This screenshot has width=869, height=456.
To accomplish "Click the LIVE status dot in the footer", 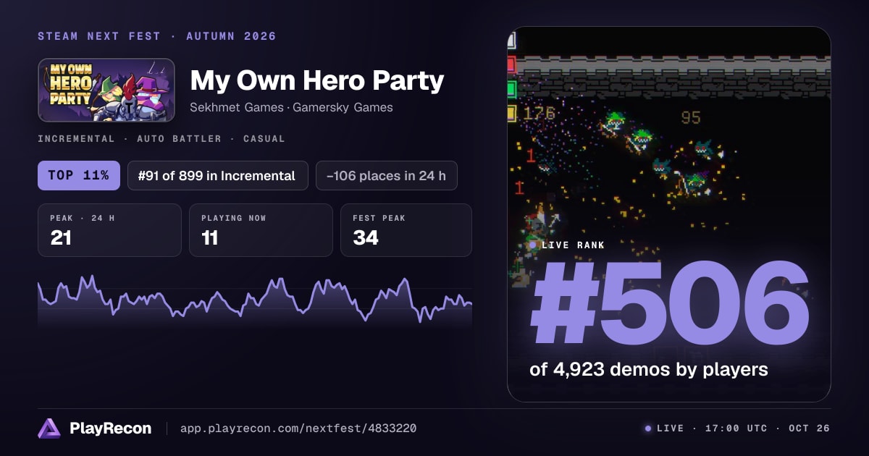I will click(x=648, y=428).
